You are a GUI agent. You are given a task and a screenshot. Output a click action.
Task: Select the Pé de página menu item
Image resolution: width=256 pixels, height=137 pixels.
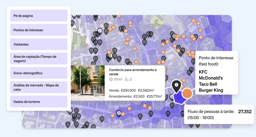39,16
